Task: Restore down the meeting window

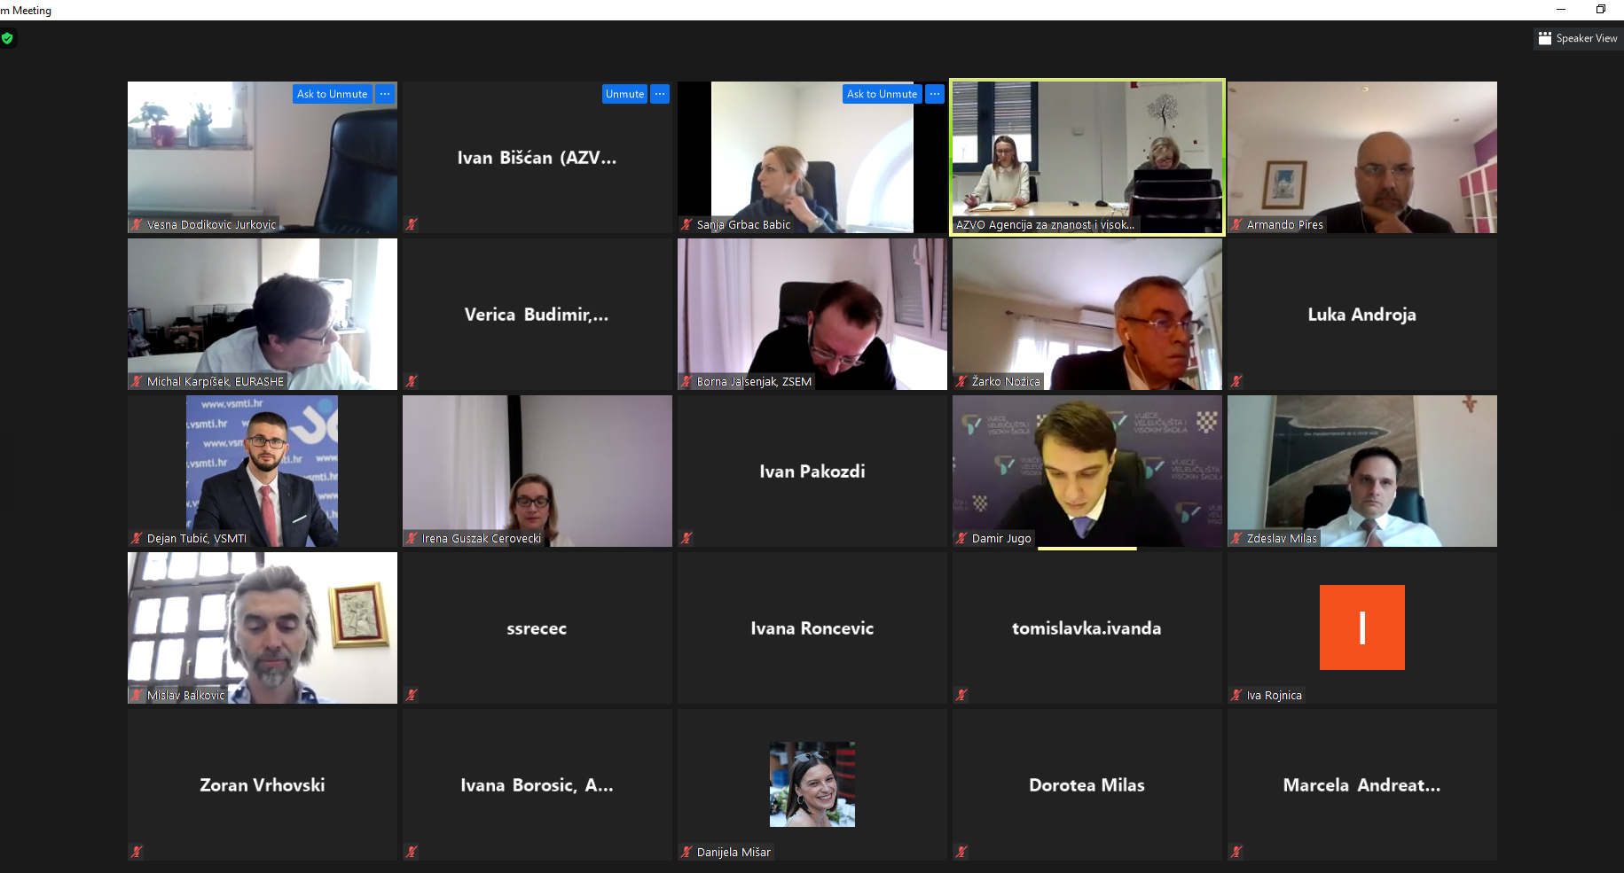Action: pos(1601,10)
